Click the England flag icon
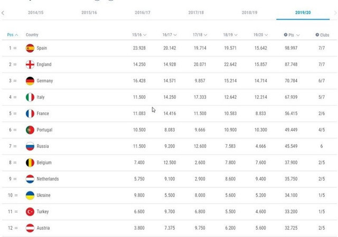The width and height of the screenshot is (338, 237). tap(30, 64)
